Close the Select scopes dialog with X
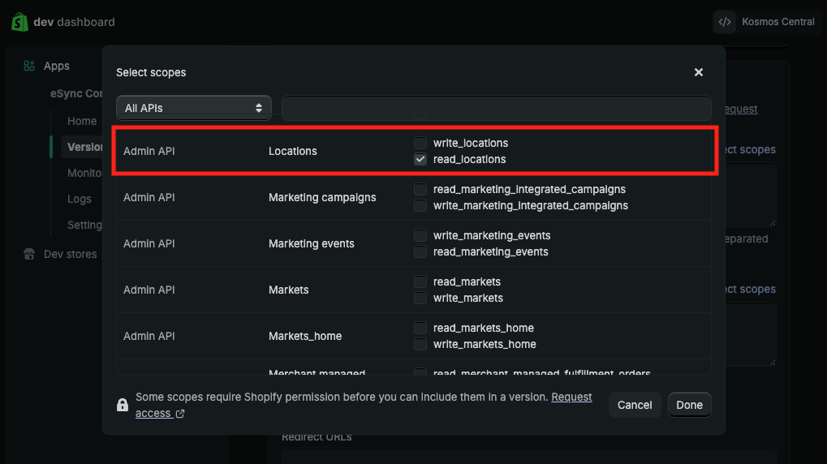This screenshot has height=464, width=827. click(698, 72)
